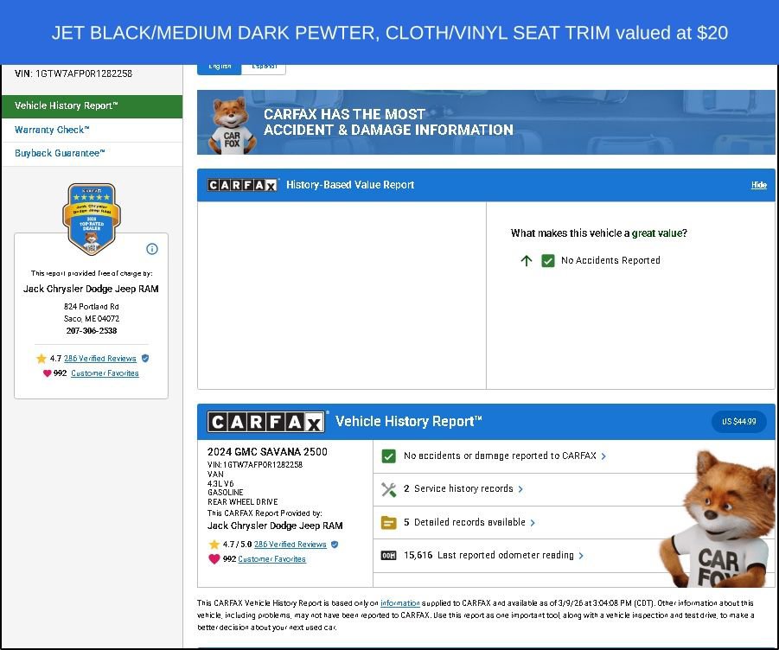
Task: Expand No accidents or damage reported row chevron
Action: [x=603, y=456]
